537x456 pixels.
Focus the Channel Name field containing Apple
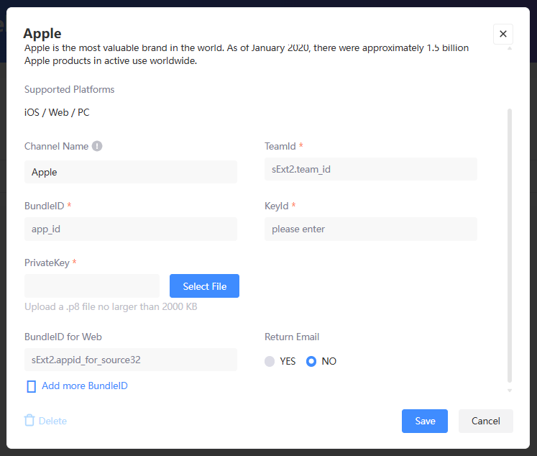(x=130, y=172)
